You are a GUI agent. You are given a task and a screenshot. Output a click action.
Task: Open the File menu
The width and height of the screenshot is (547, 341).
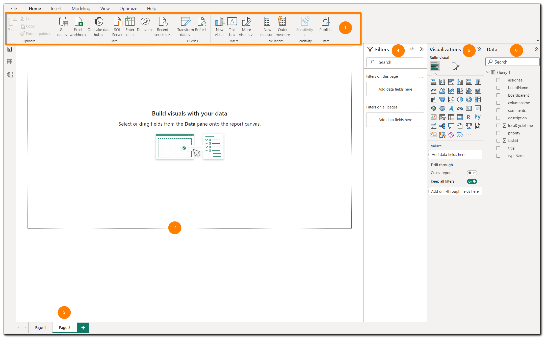coord(14,9)
